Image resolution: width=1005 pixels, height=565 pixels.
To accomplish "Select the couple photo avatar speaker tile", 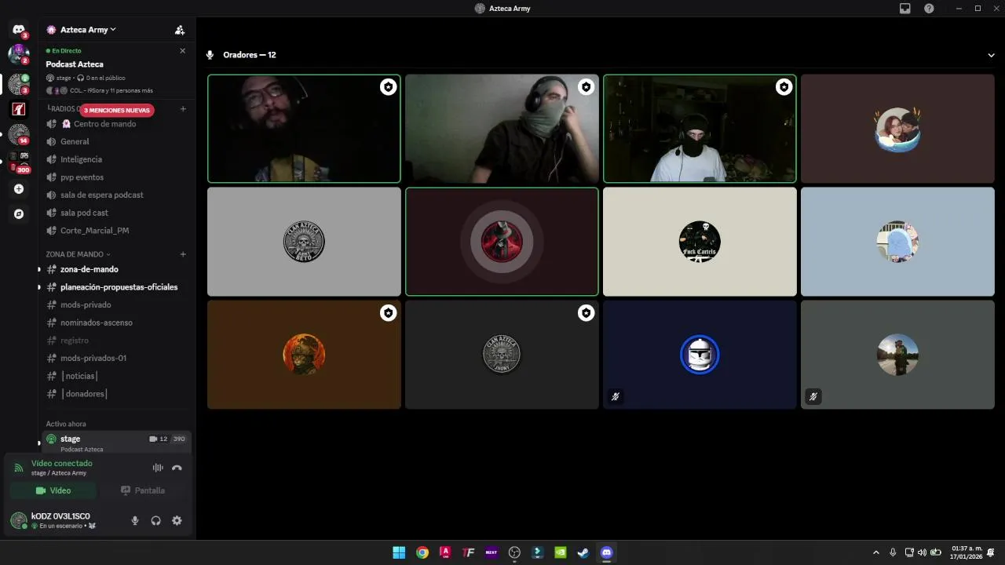I will [x=897, y=129].
